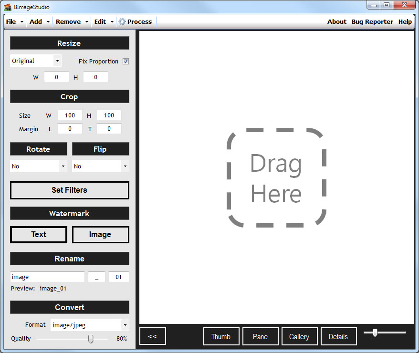
Task: Open the Format dropdown showing image/jpeg
Action: pos(90,325)
